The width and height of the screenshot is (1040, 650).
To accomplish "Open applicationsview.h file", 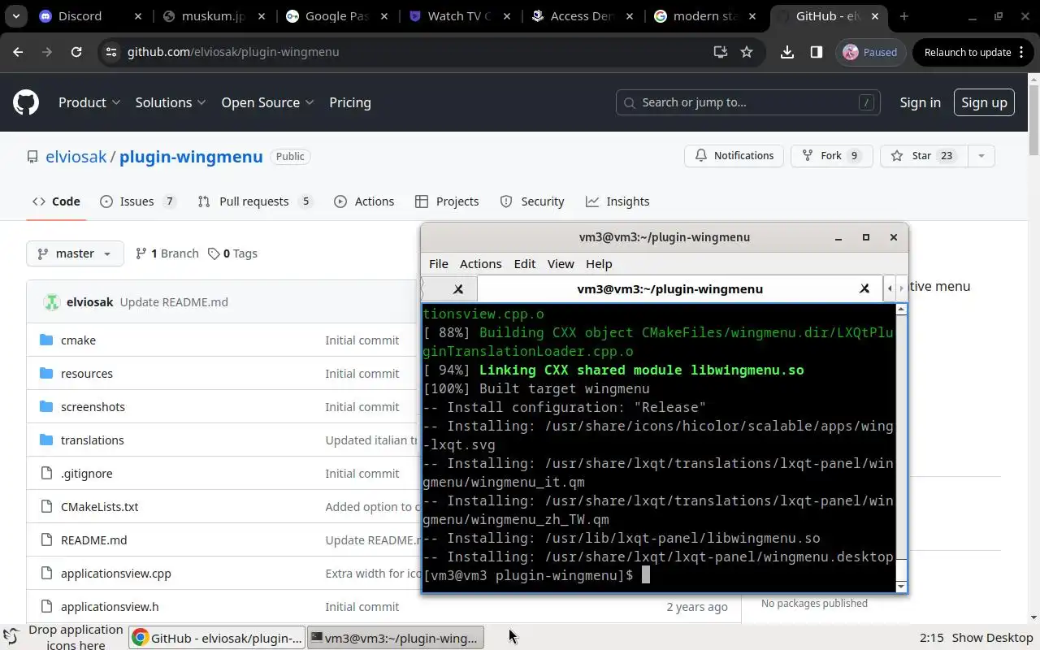I will [x=110, y=607].
